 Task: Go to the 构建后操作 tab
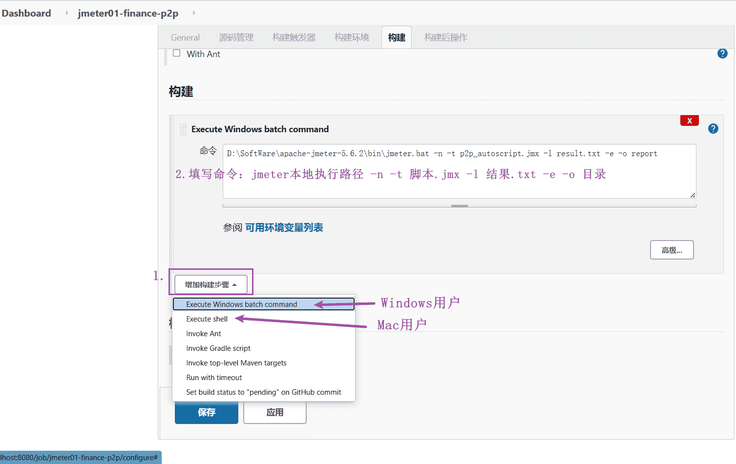tap(445, 38)
